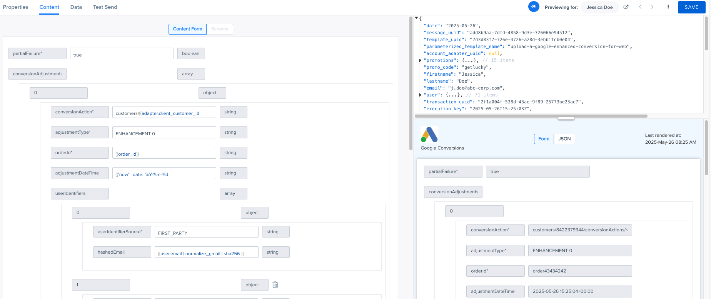
Task: Select the conversionAdjustments key in editor form
Action: point(37,74)
